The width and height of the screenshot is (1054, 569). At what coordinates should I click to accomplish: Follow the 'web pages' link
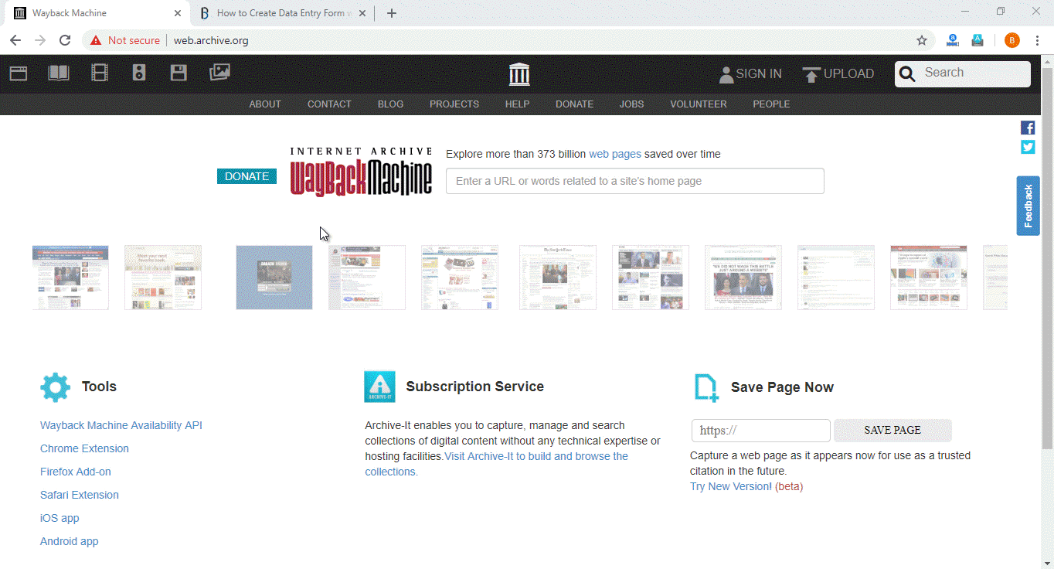[x=615, y=154]
